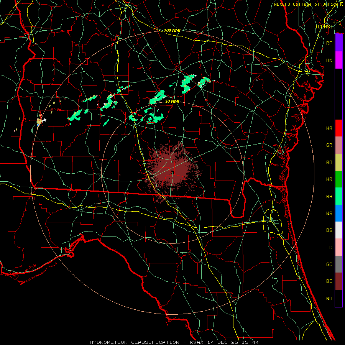The width and height of the screenshot is (345, 345).
Task: Click the '100 NMI' range ring label
Action: tap(172, 30)
